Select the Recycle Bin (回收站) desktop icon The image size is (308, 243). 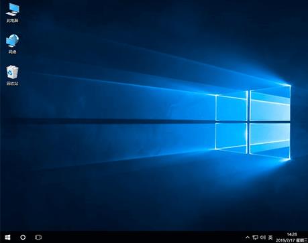[x=12, y=76]
